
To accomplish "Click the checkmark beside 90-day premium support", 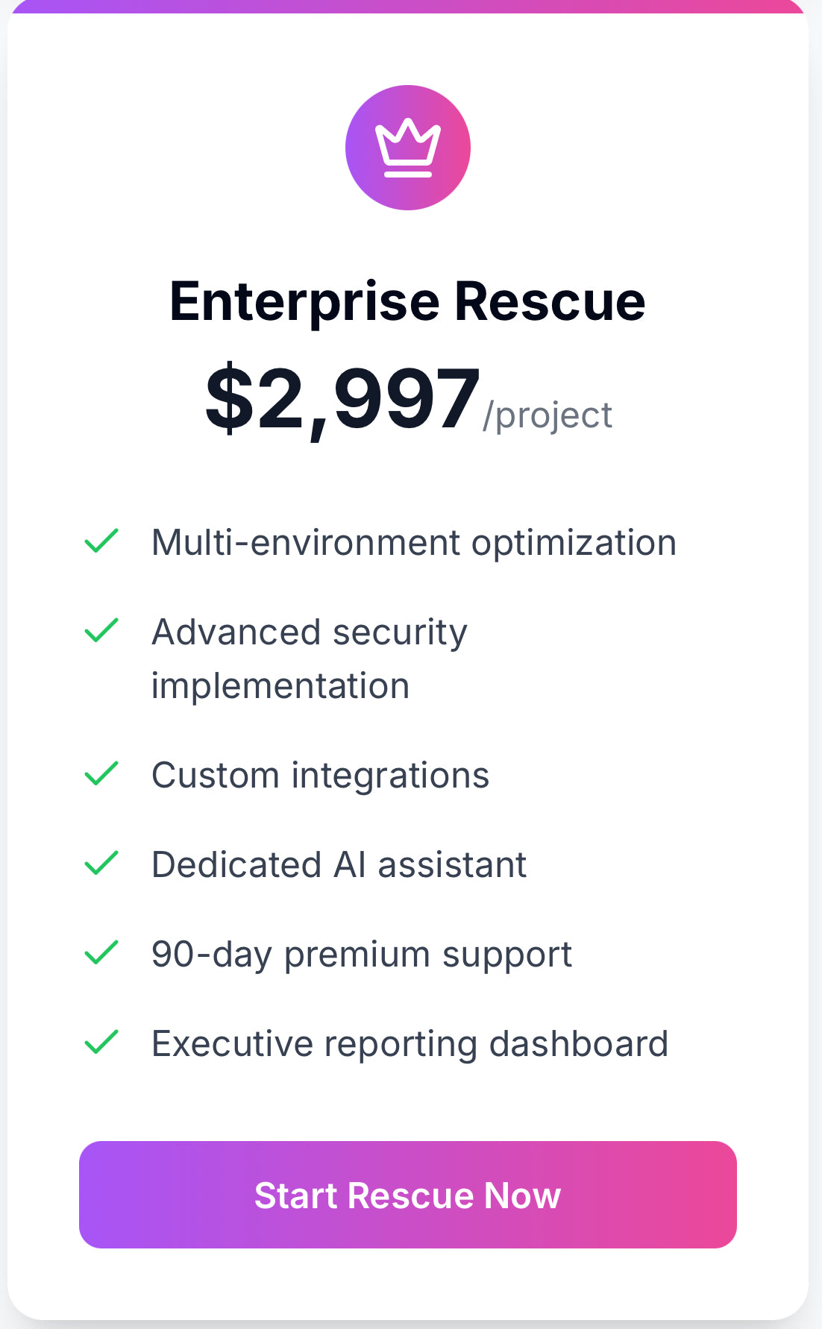I will point(102,955).
